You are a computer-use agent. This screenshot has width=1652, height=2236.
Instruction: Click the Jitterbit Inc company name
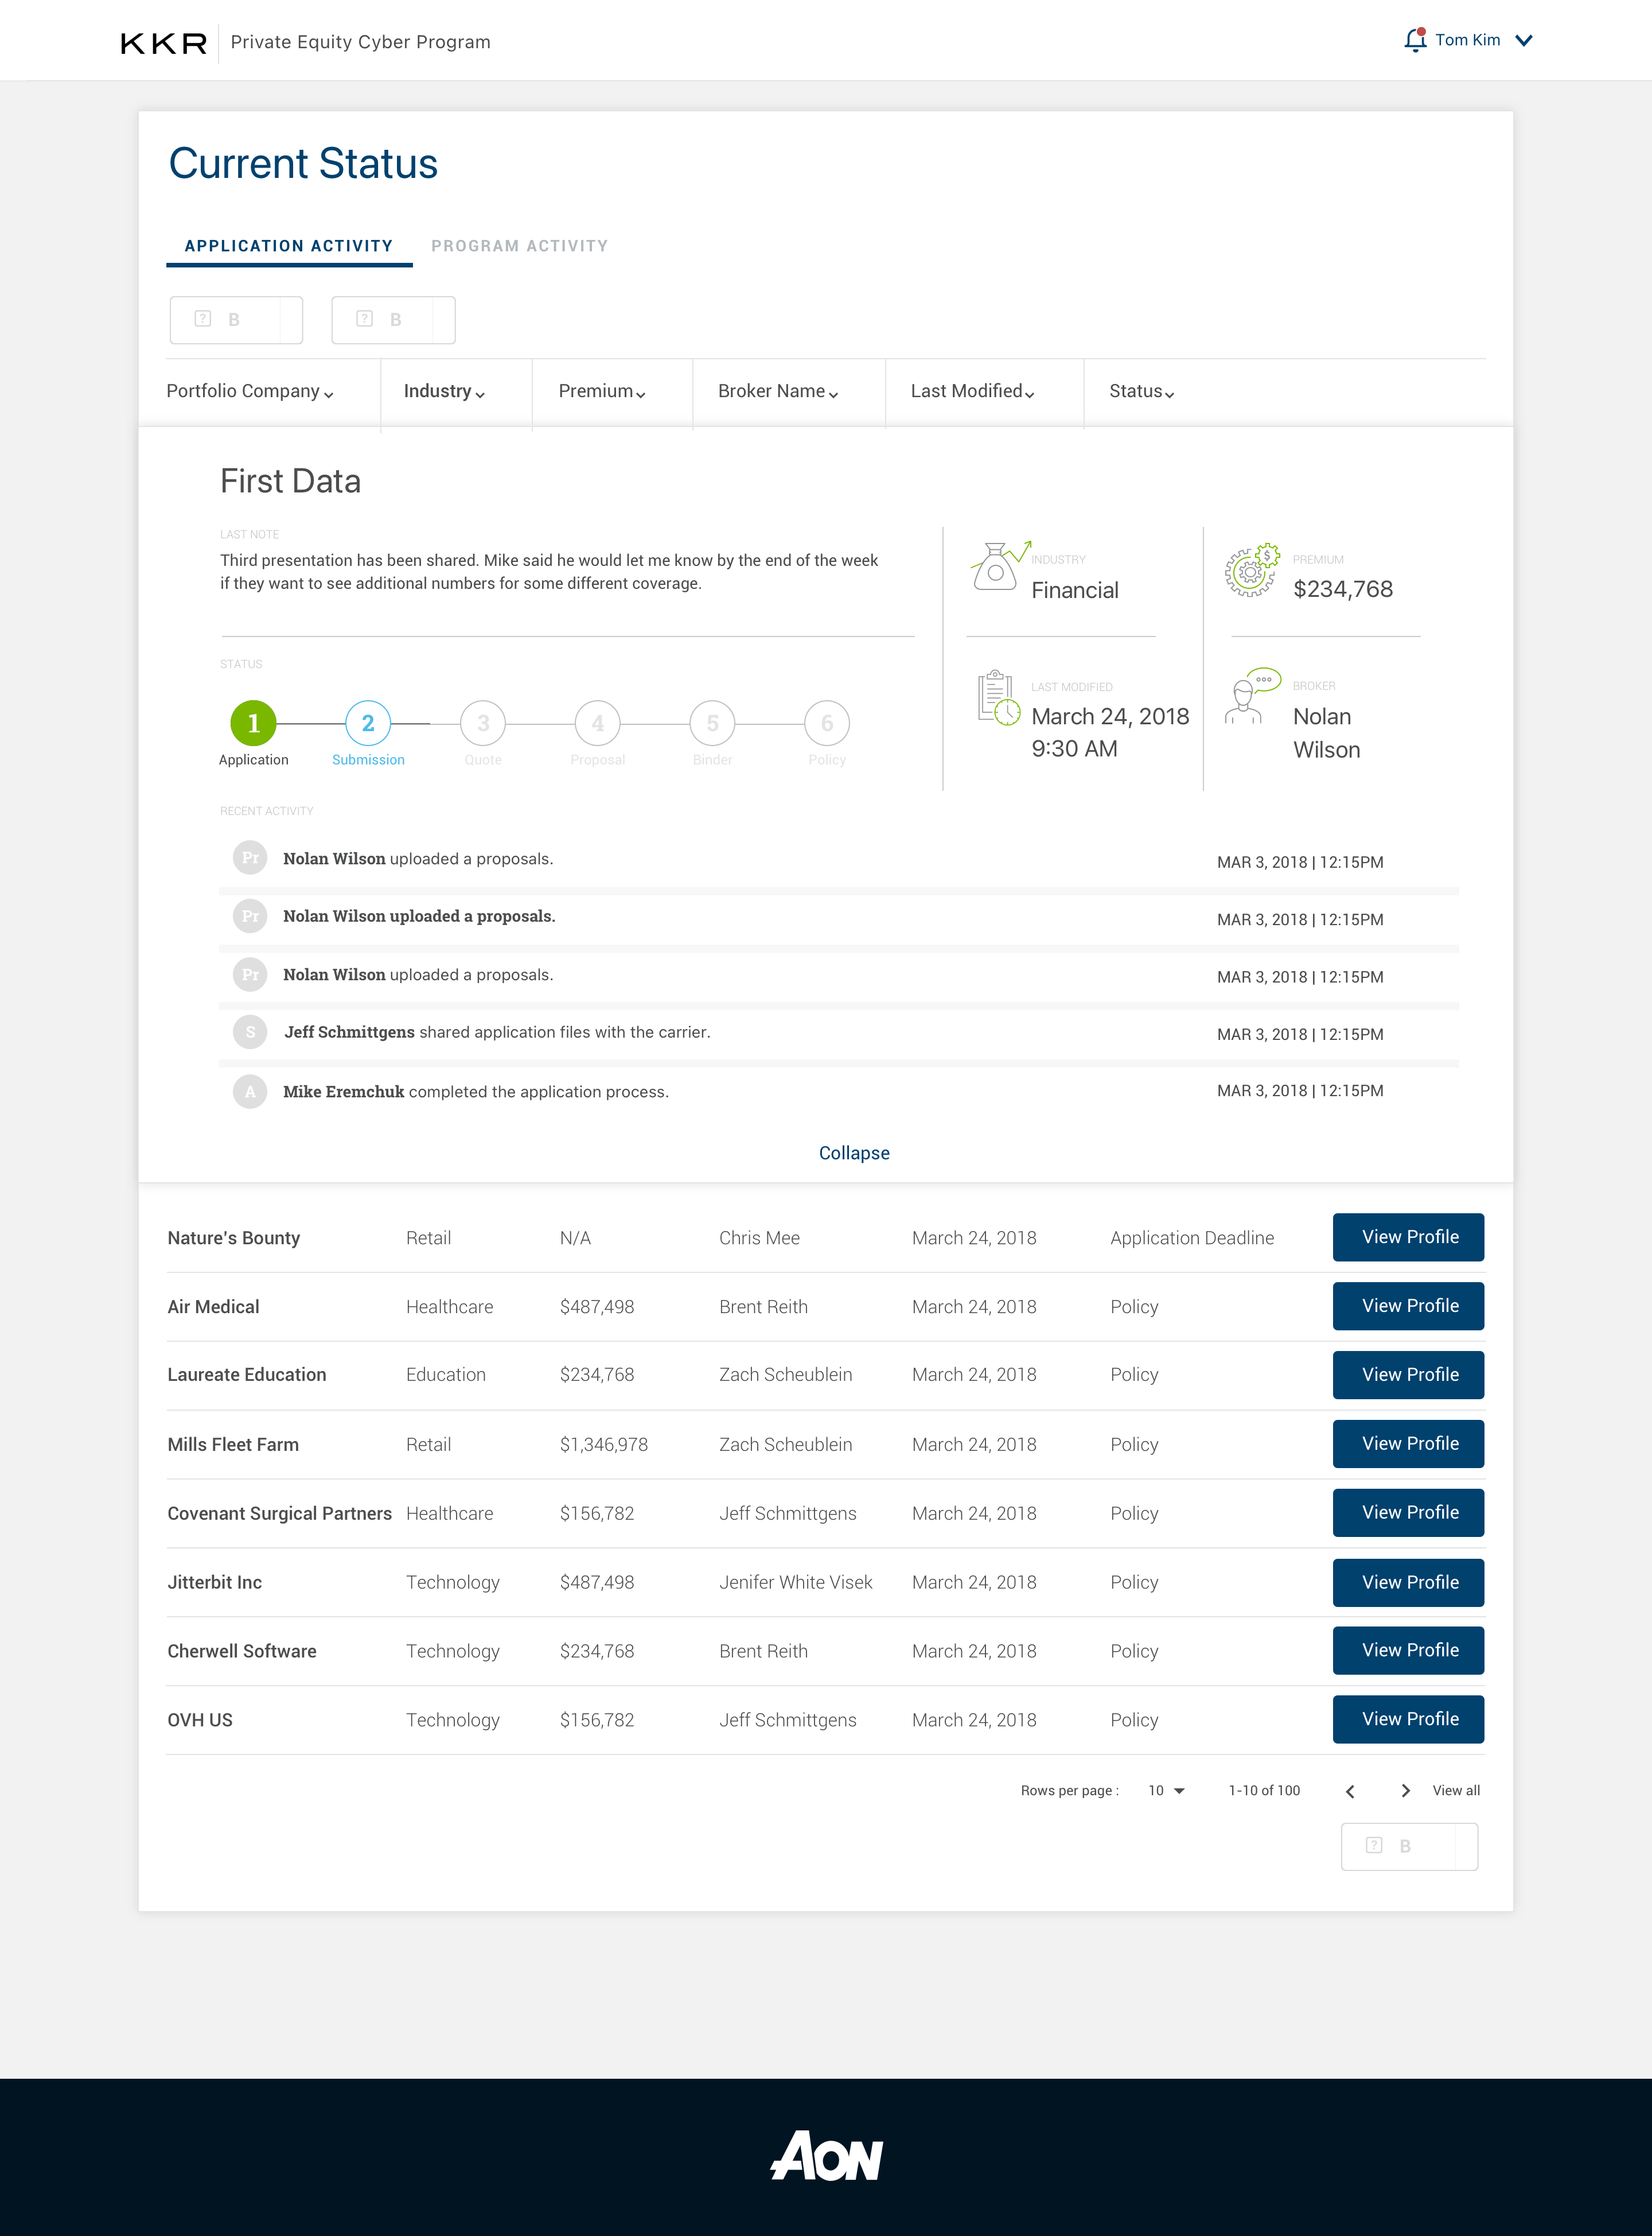click(x=215, y=1583)
